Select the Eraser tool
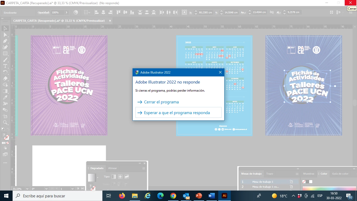Image resolution: width=357 pixels, height=201 pixels. (5, 79)
